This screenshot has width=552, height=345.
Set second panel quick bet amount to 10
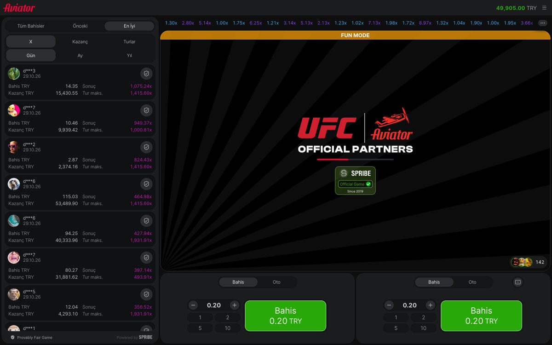tap(424, 328)
